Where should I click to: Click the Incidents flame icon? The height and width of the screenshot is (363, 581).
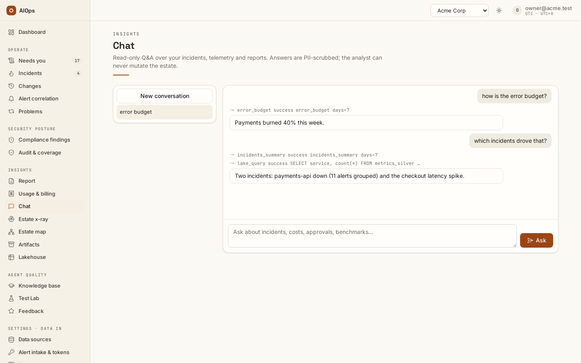[x=11, y=73]
